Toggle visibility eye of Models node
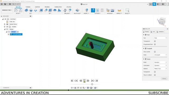This screenshot has height=95, width=169. (x=7, y=27)
